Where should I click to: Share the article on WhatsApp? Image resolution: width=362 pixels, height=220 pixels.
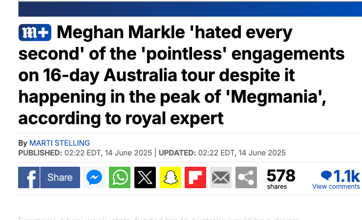click(119, 177)
